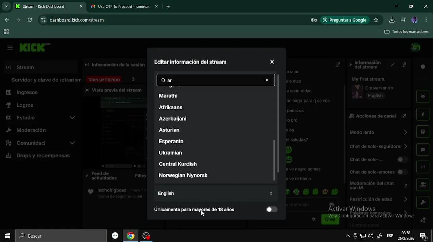Screen dimensions: 433x242
Task: Open the English language dropdown
Action: pyautogui.click(x=215, y=193)
